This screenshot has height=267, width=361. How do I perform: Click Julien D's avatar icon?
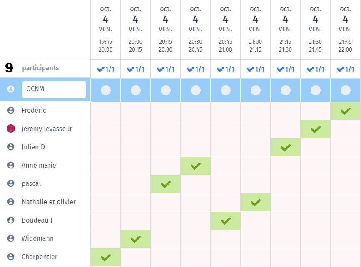point(11,147)
